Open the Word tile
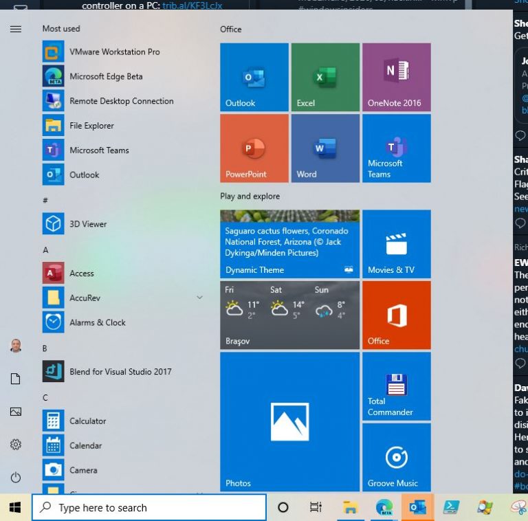528x521 pixels. tap(325, 148)
